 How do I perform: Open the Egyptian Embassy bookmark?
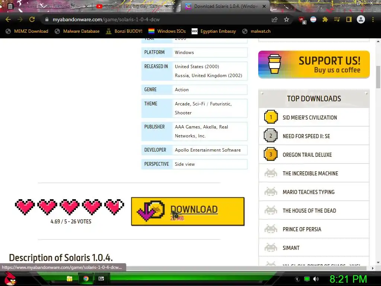coord(214,31)
